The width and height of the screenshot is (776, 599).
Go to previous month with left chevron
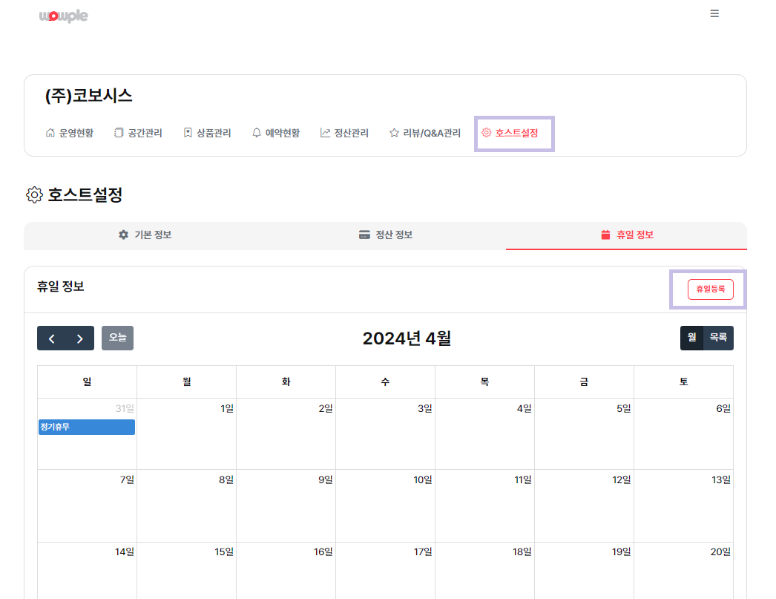coord(51,338)
